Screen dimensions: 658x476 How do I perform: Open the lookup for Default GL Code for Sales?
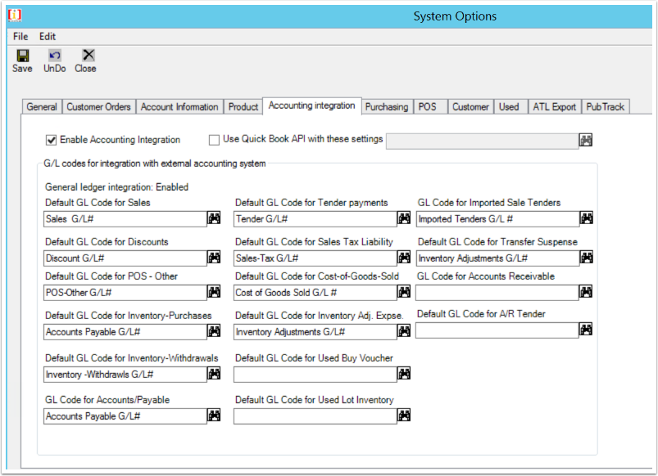click(x=214, y=218)
